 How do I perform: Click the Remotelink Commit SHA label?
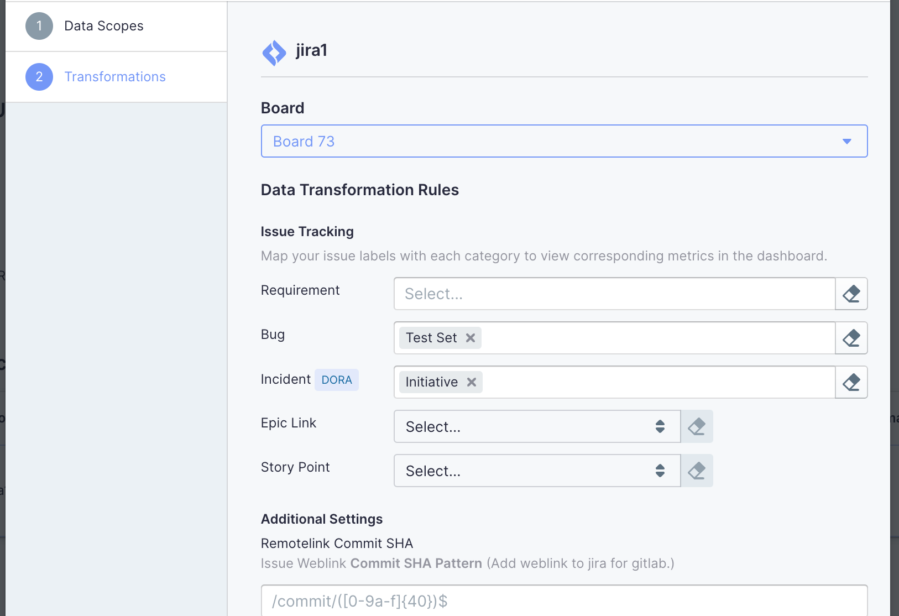click(x=337, y=544)
